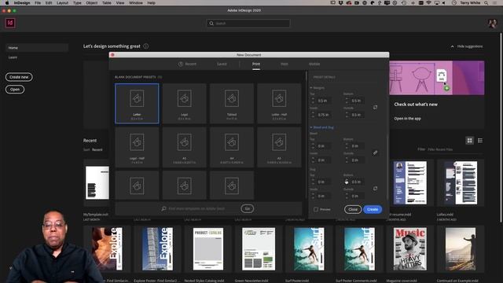Click the volume icon in the menu bar
The image size is (503, 283).
point(444,3)
